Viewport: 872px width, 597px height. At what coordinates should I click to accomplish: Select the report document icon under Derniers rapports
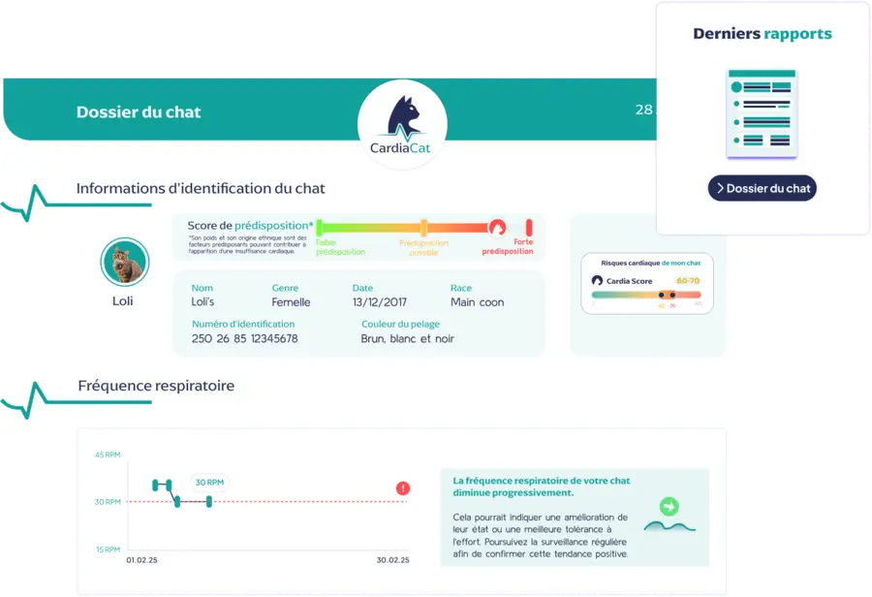tap(762, 114)
